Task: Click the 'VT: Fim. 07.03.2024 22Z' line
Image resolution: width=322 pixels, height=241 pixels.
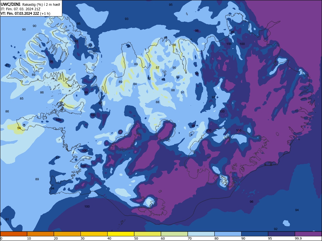Action: pos(20,13)
